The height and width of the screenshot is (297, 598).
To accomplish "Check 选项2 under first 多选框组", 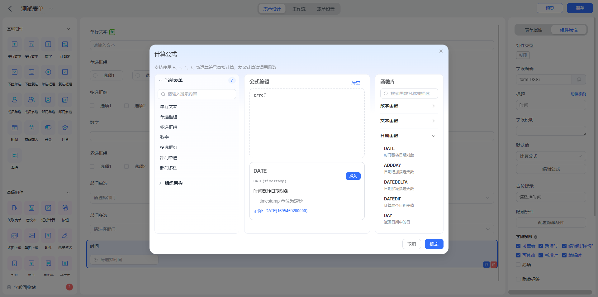I will pyautogui.click(x=126, y=106).
